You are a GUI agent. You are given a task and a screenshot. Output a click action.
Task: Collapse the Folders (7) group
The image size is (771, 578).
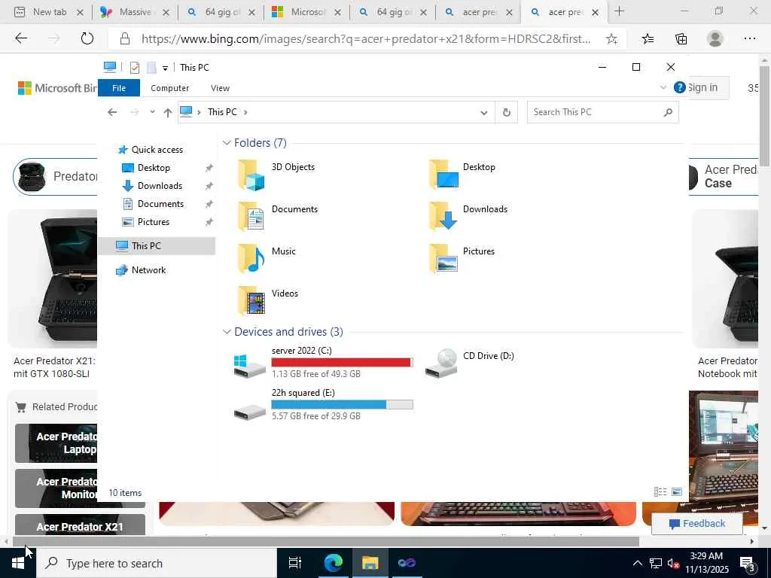click(x=227, y=143)
